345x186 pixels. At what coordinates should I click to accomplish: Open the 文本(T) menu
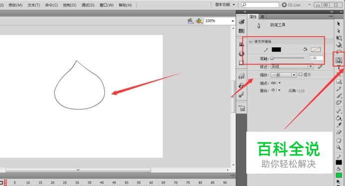(x=34, y=5)
